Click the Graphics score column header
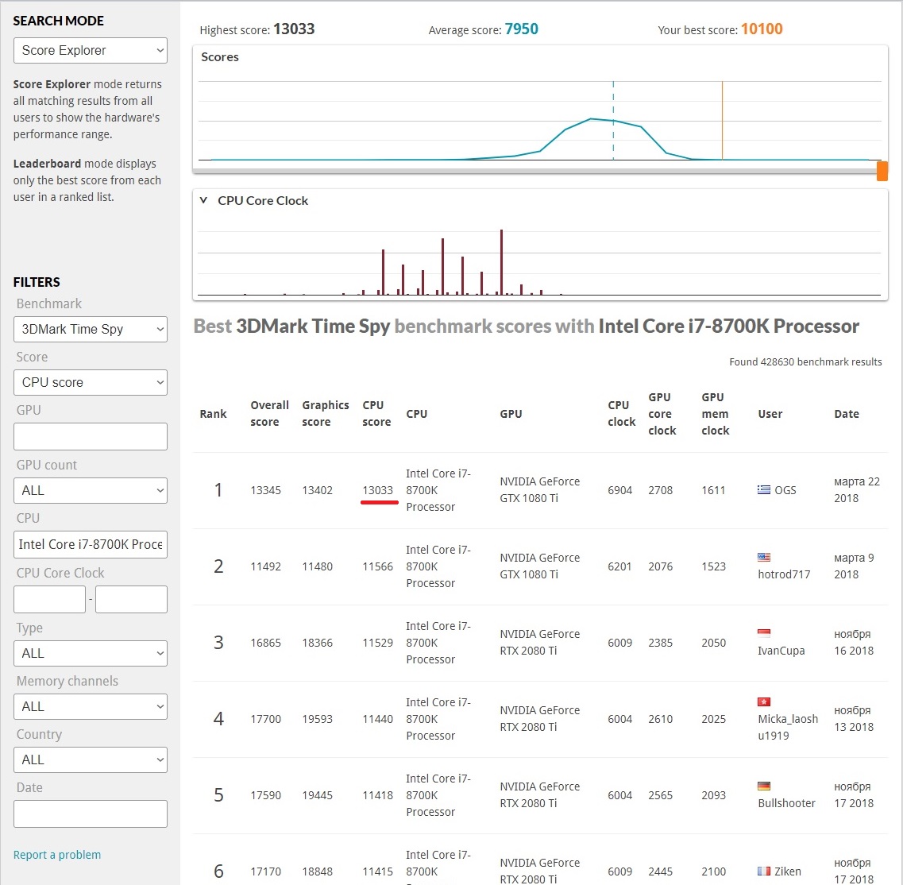The height and width of the screenshot is (885, 903). (x=326, y=413)
